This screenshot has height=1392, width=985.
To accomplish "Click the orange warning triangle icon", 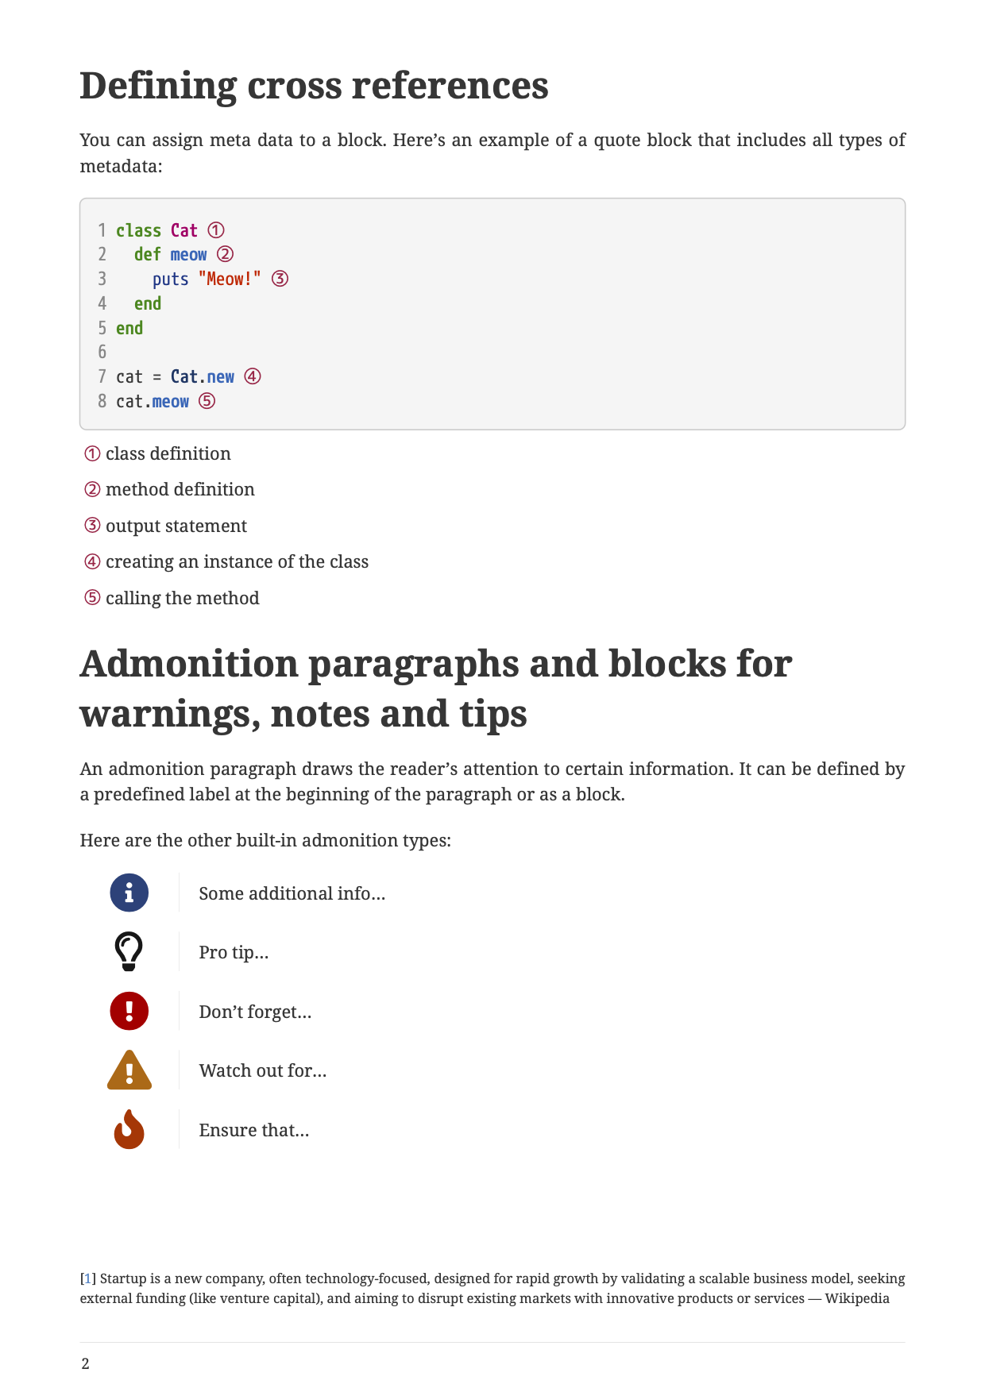I will [129, 1070].
